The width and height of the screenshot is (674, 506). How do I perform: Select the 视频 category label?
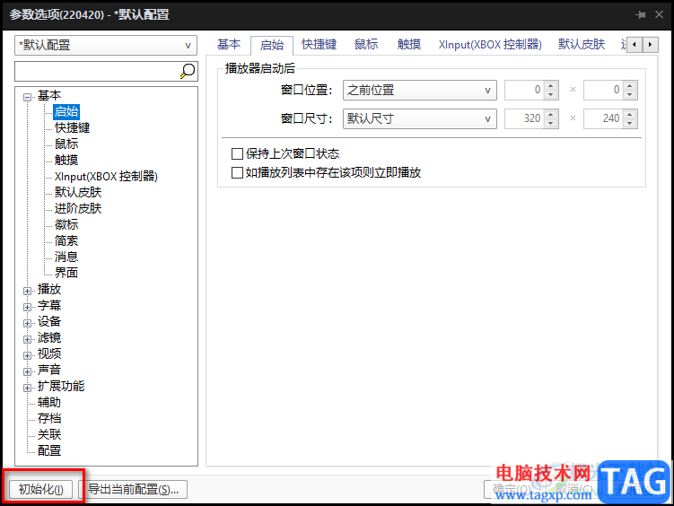point(49,353)
